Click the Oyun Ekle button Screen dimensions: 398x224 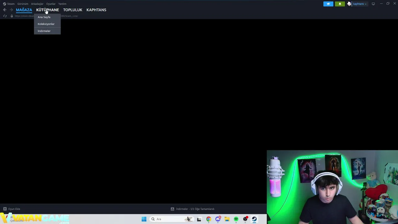(x=12, y=209)
